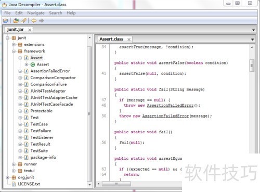Click the junit package icon
Image resolution: width=260 pixels, height=192 pixels.
[x=14, y=38]
